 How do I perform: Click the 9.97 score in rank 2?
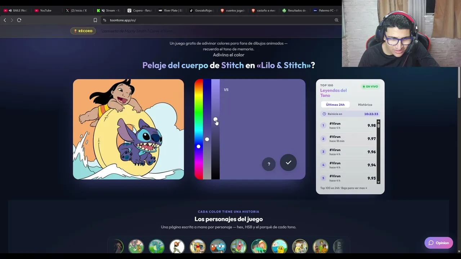372,139
